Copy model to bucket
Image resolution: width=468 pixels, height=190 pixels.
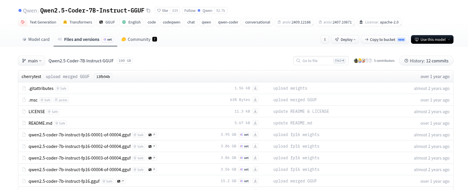[x=385, y=39]
